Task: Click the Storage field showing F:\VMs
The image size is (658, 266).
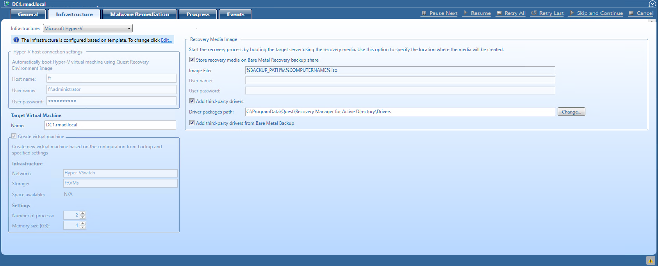Action: [120, 183]
